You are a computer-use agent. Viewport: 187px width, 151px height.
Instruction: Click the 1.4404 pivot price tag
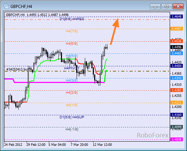pyautogui.click(x=177, y=66)
